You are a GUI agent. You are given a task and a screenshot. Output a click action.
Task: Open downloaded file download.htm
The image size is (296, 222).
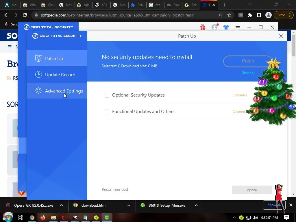click(93, 205)
